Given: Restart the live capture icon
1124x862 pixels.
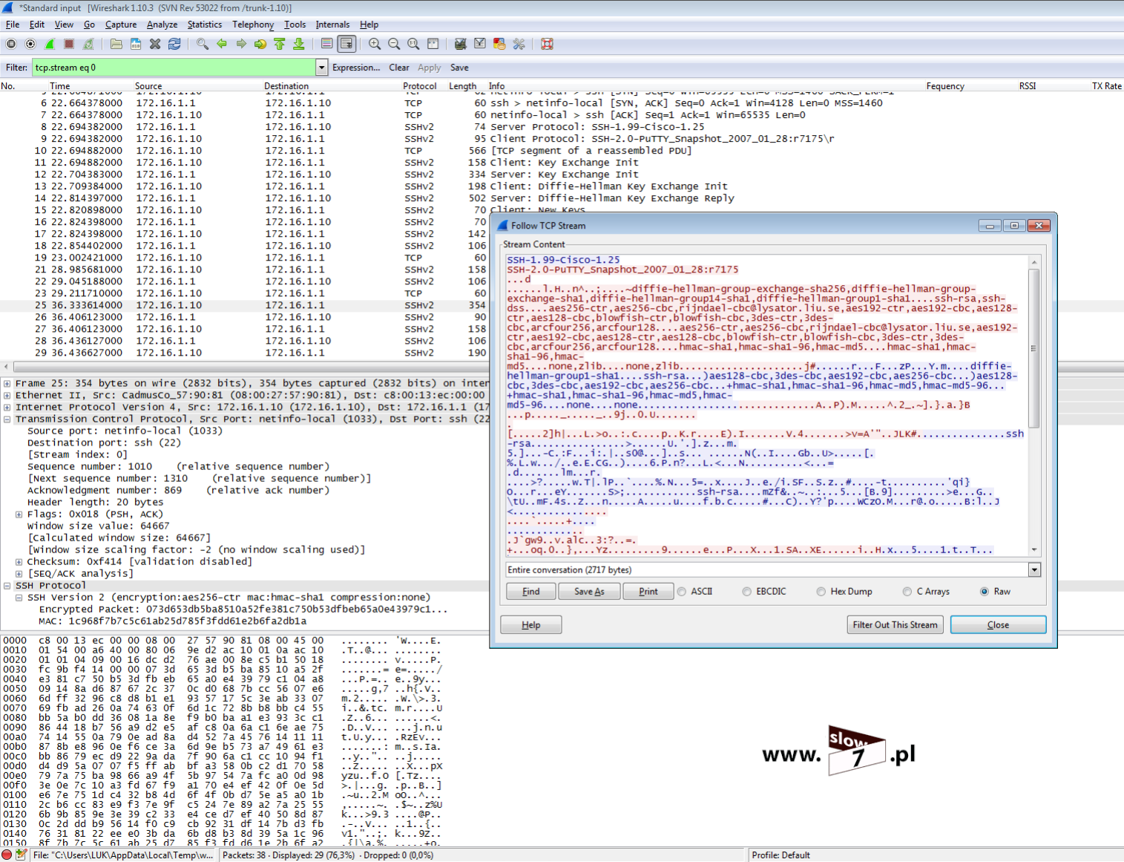Looking at the screenshot, I should (88, 44).
